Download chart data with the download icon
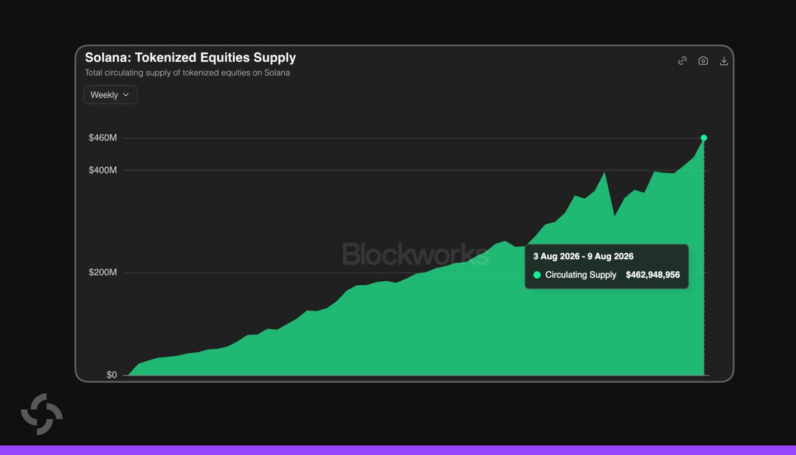Screen dimensions: 796x455 (724, 60)
